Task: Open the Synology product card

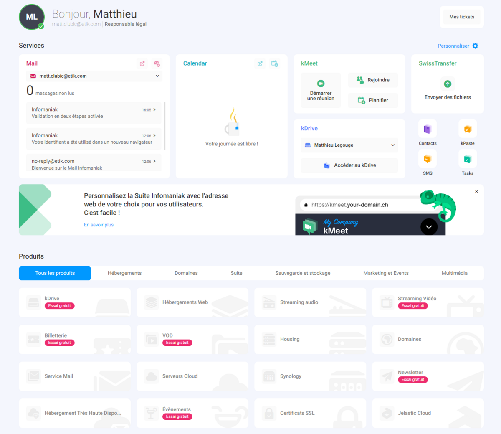Action: pos(310,376)
